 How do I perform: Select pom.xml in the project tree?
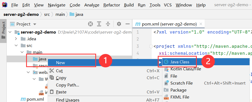click(x=32, y=99)
